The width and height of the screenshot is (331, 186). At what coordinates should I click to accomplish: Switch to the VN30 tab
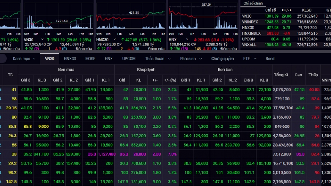pyautogui.click(x=49, y=59)
